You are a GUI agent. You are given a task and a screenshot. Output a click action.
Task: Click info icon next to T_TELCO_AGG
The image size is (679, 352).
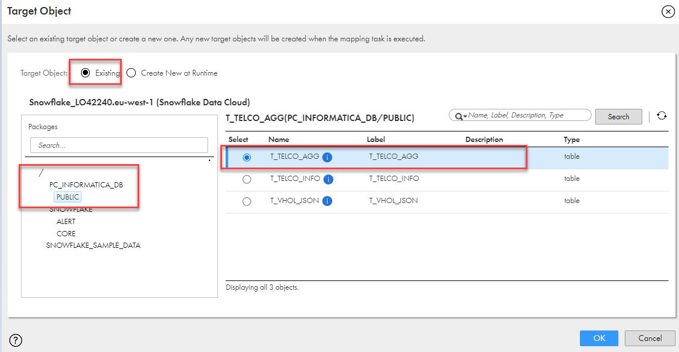click(x=327, y=157)
